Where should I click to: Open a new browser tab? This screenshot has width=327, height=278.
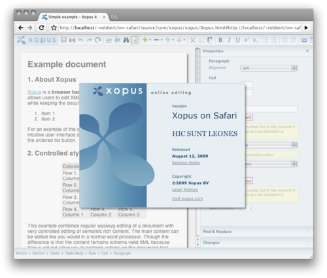point(114,17)
